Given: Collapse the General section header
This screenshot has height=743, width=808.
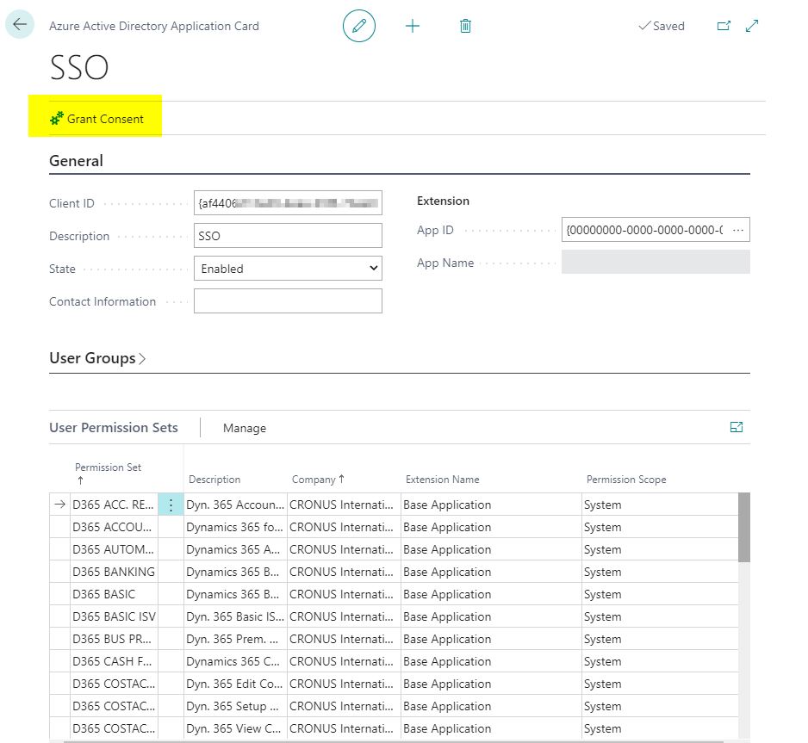Looking at the screenshot, I should (x=76, y=161).
